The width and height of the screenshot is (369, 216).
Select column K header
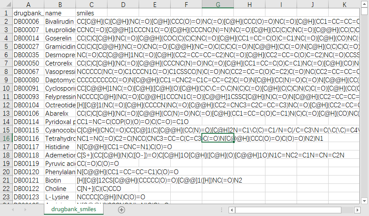(x=344, y=4)
